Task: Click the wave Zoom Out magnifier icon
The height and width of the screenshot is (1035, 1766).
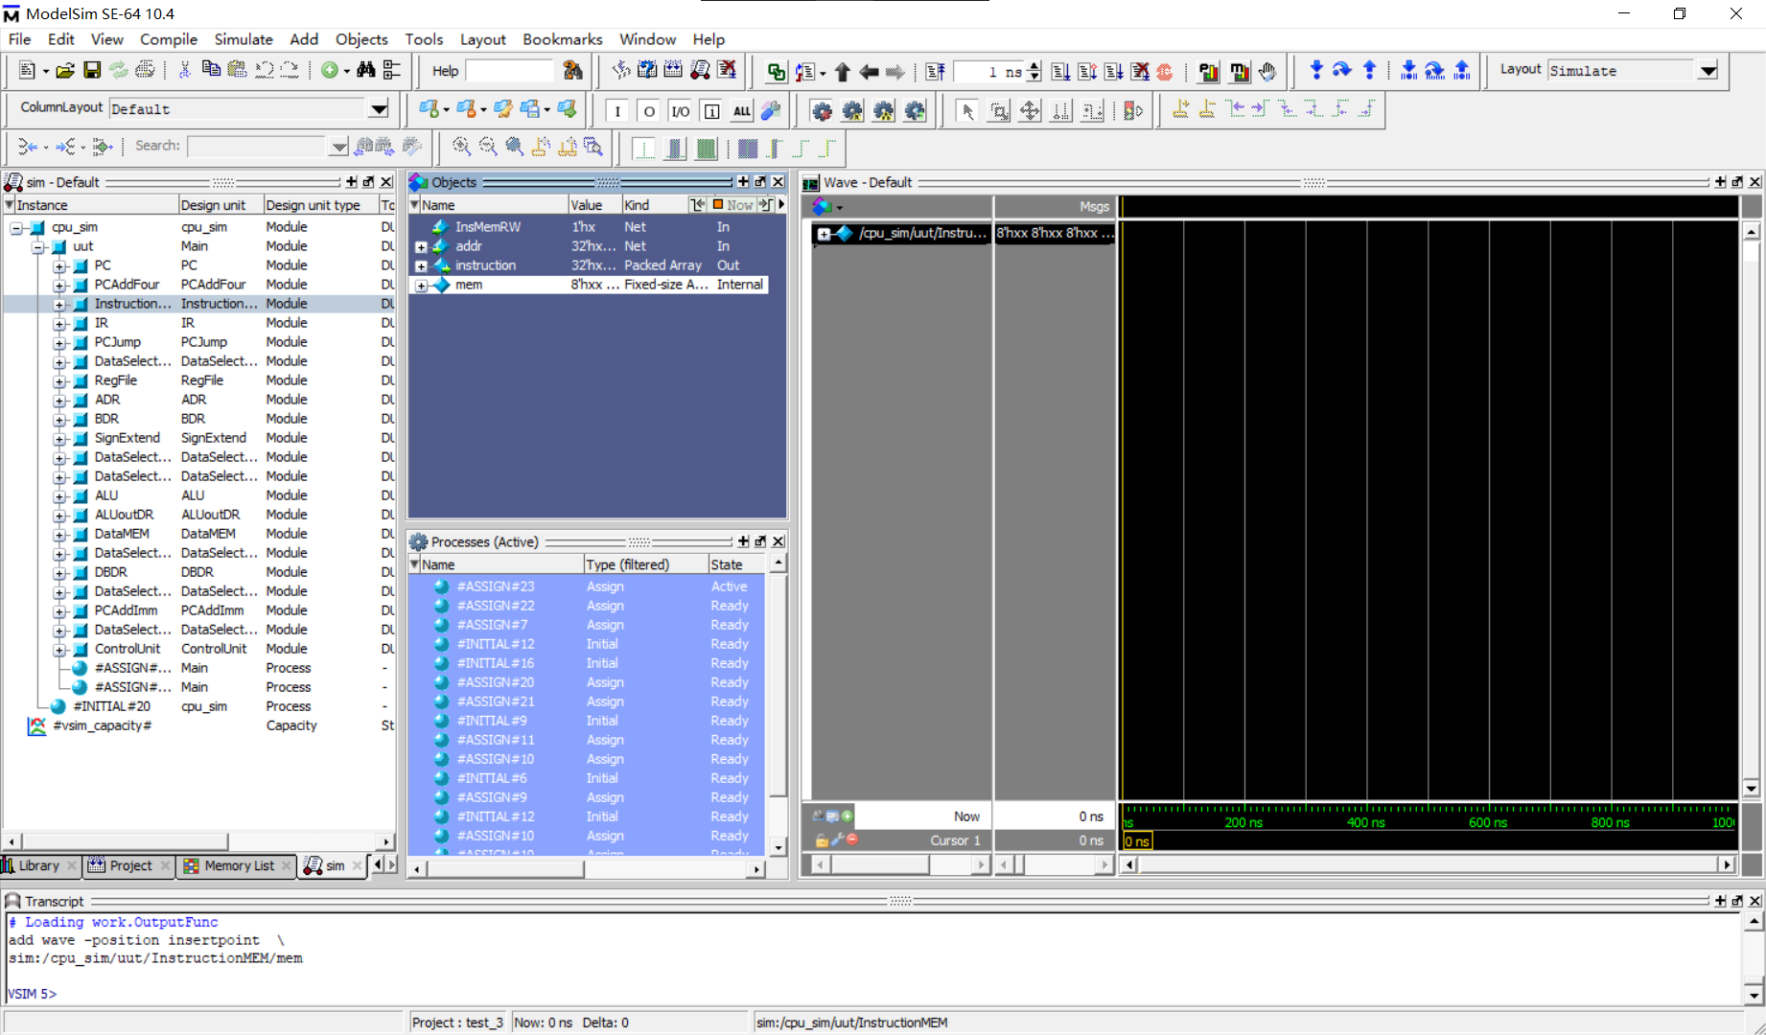Action: point(488,147)
